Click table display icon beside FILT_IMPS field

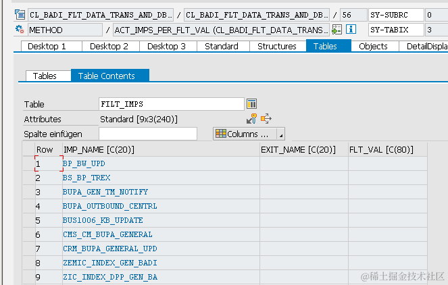click(x=251, y=103)
